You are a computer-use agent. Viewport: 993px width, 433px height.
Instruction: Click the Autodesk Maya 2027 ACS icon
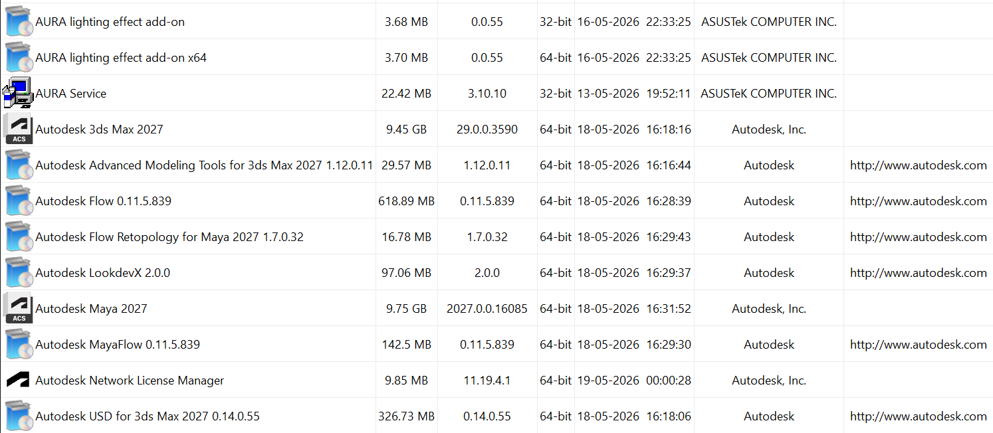[x=18, y=308]
